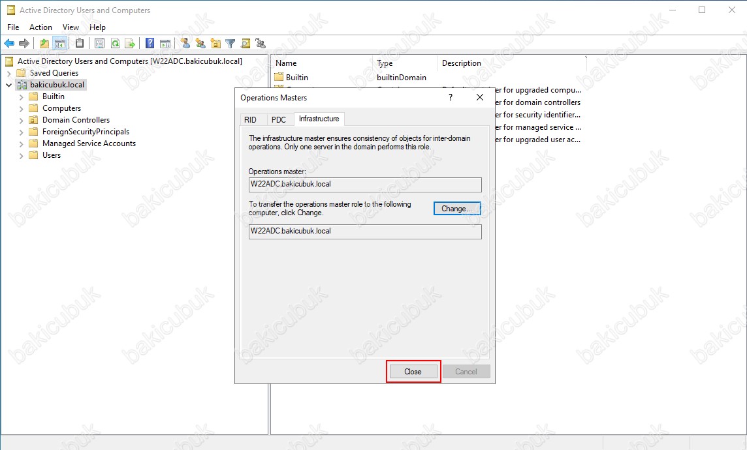The image size is (747, 450).
Task: Click the Forward arrow in the toolbar
Action: [24, 44]
